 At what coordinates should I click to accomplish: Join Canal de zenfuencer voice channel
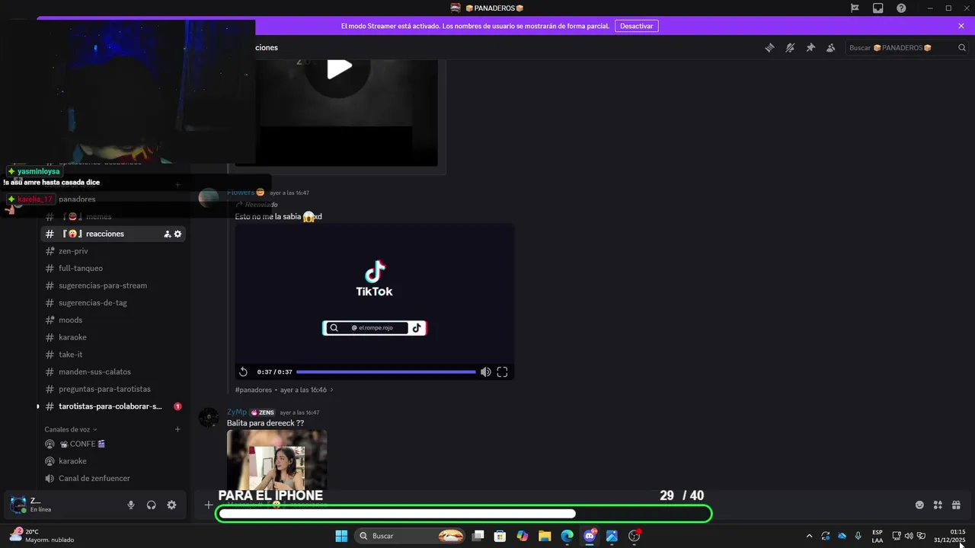tap(113, 478)
